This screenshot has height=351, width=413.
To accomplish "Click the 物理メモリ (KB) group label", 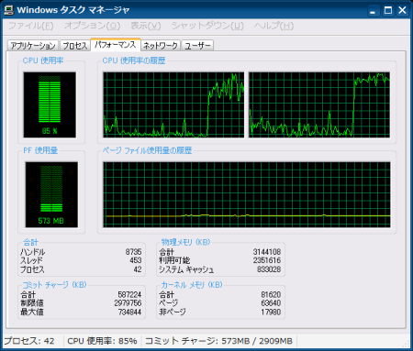I will pyautogui.click(x=185, y=242).
